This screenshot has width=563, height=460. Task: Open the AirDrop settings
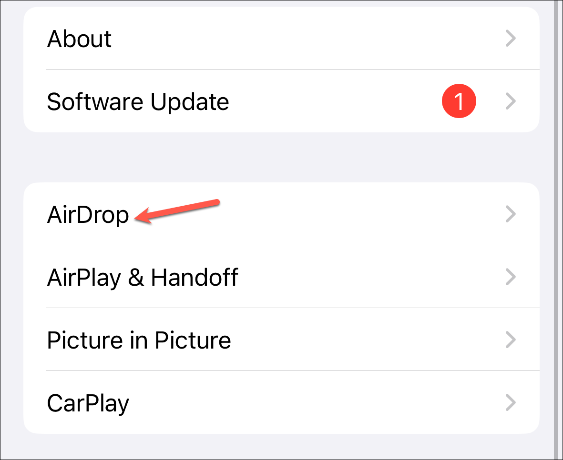click(x=281, y=214)
